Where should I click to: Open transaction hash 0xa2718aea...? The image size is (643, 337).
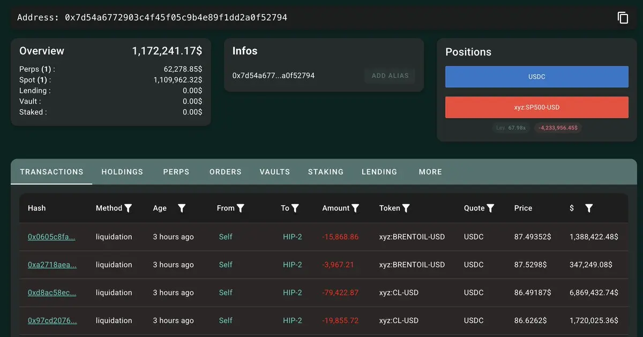pyautogui.click(x=52, y=265)
